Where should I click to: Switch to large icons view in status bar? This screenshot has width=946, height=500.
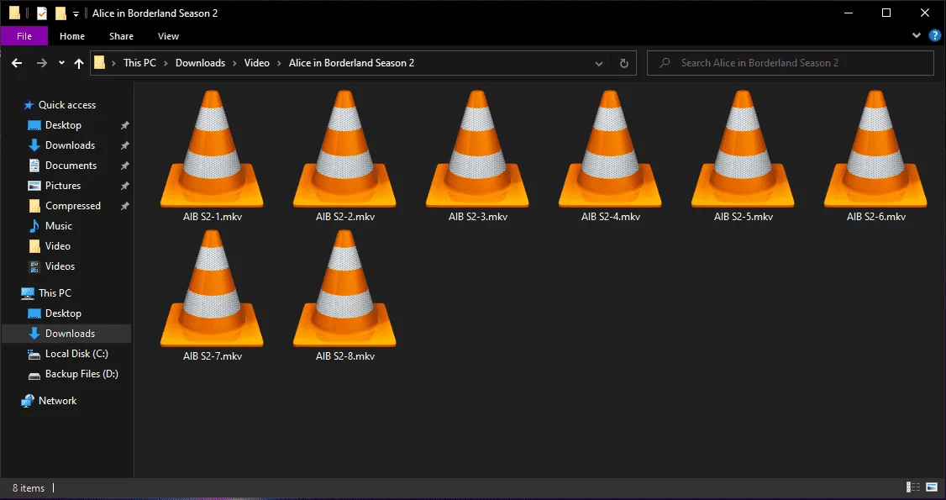click(932, 487)
